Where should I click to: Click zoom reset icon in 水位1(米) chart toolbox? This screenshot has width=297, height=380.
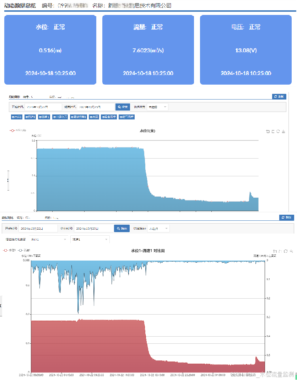[273, 132]
